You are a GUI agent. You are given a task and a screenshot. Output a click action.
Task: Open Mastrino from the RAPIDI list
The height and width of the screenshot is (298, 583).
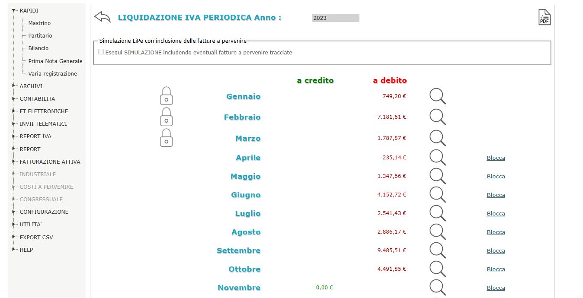coord(39,23)
